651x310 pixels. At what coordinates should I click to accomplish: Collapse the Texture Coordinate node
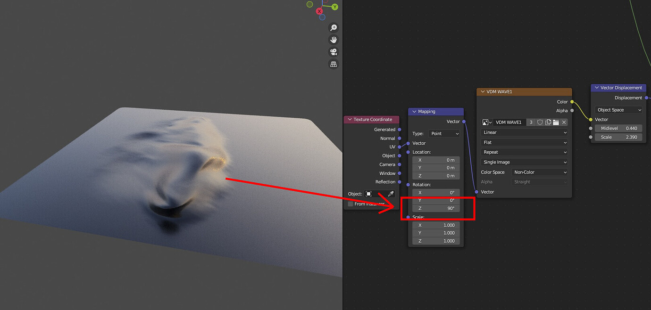(x=350, y=120)
